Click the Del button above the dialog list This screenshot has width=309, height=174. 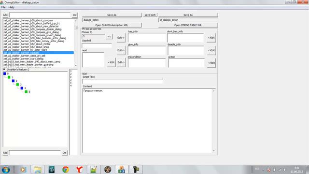pos(74,15)
